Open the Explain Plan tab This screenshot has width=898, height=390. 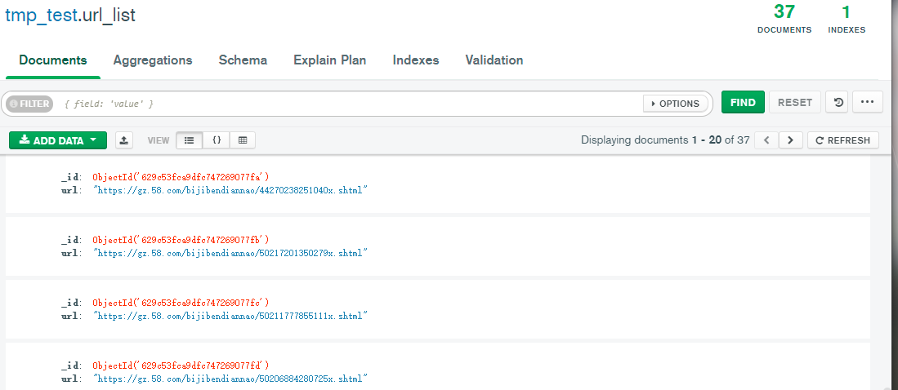tap(330, 60)
